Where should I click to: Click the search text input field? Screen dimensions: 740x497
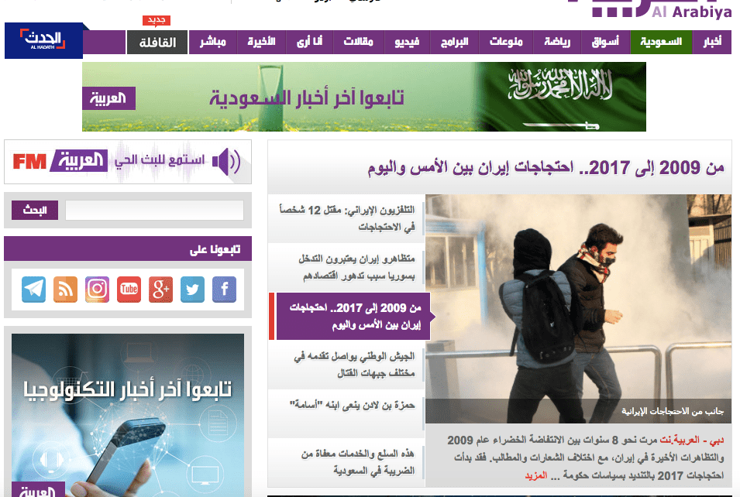[x=154, y=211]
